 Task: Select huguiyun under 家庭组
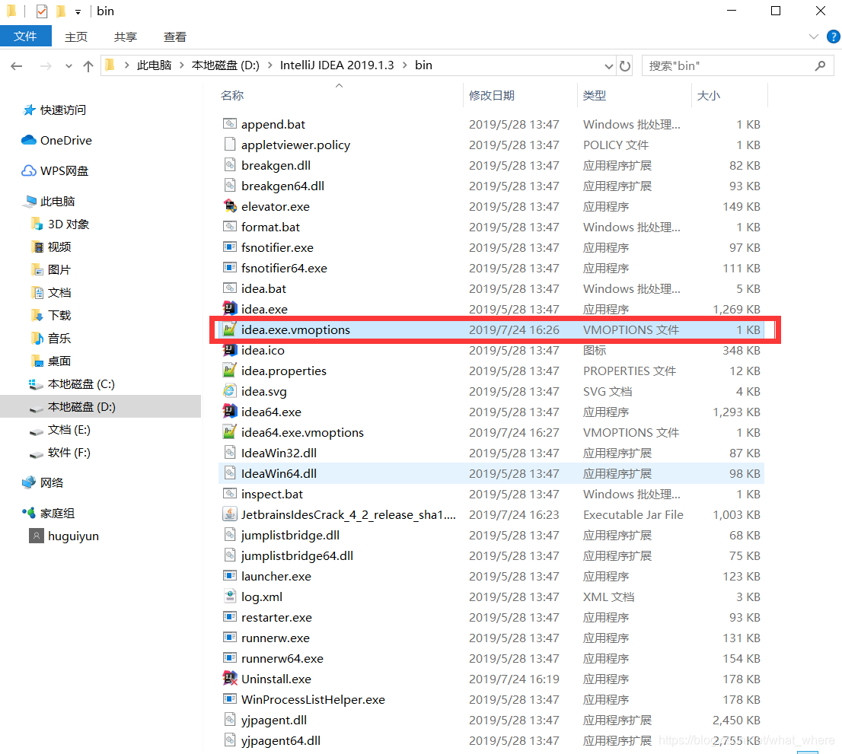click(x=73, y=536)
